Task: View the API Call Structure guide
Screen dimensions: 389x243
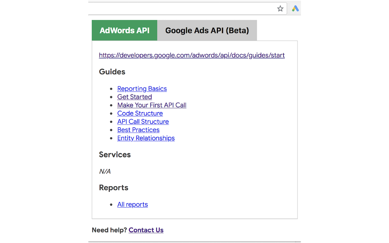Action: pyautogui.click(x=143, y=122)
